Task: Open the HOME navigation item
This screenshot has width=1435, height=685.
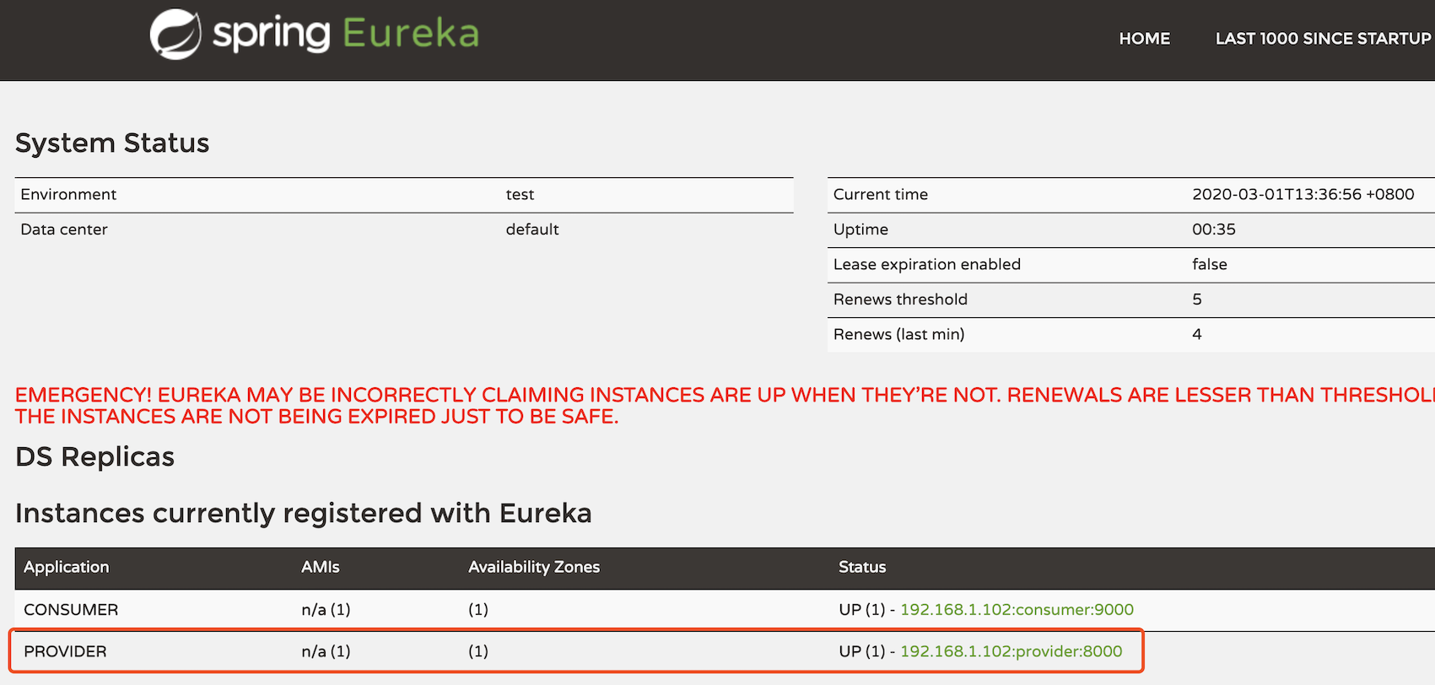Action: point(1144,39)
